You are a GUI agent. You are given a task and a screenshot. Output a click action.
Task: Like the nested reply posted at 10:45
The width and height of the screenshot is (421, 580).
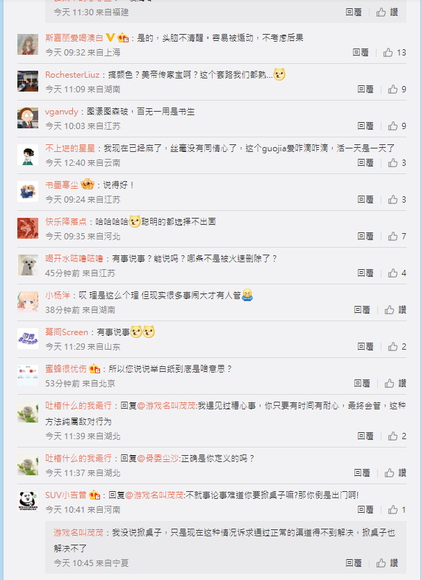[x=387, y=563]
